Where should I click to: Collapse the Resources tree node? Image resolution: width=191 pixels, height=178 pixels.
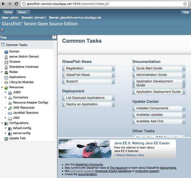2,87
